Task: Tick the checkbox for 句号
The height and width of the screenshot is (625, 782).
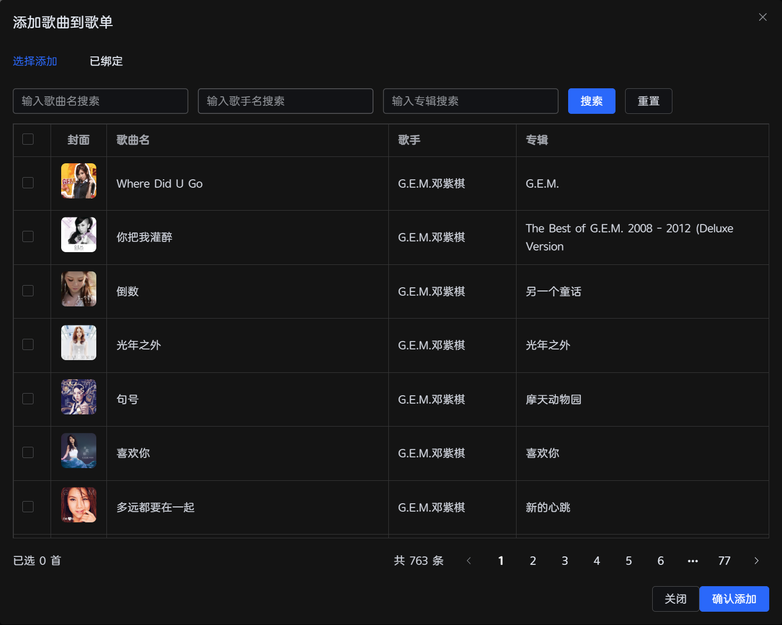Action: click(28, 399)
